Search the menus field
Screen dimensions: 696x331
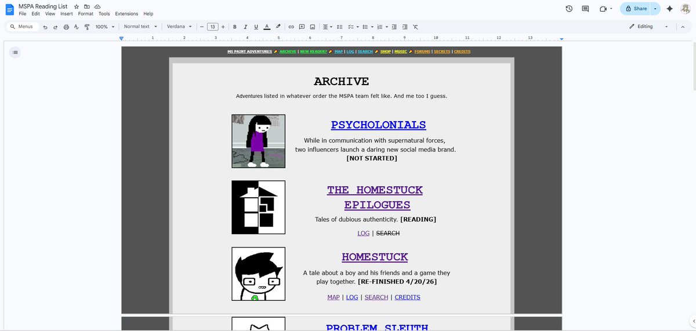point(23,27)
